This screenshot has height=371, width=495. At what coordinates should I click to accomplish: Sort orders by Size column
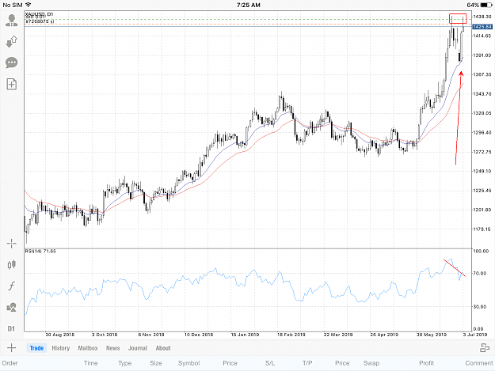pyautogui.click(x=156, y=363)
